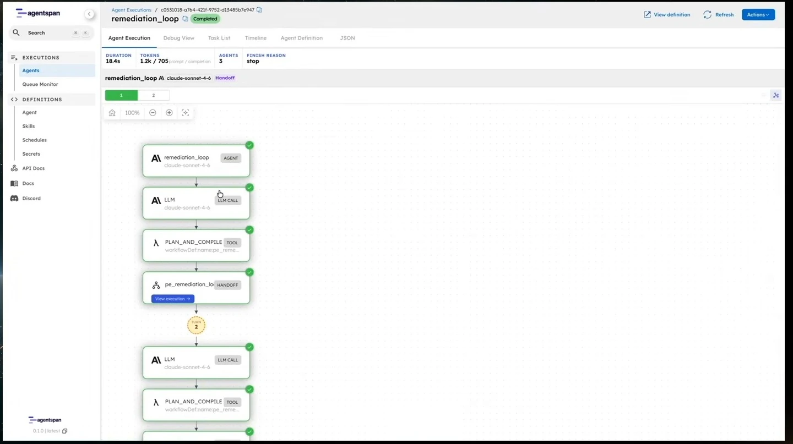Select the first PLAN_AND_COMPILE tool node
793x444 pixels.
click(x=196, y=245)
